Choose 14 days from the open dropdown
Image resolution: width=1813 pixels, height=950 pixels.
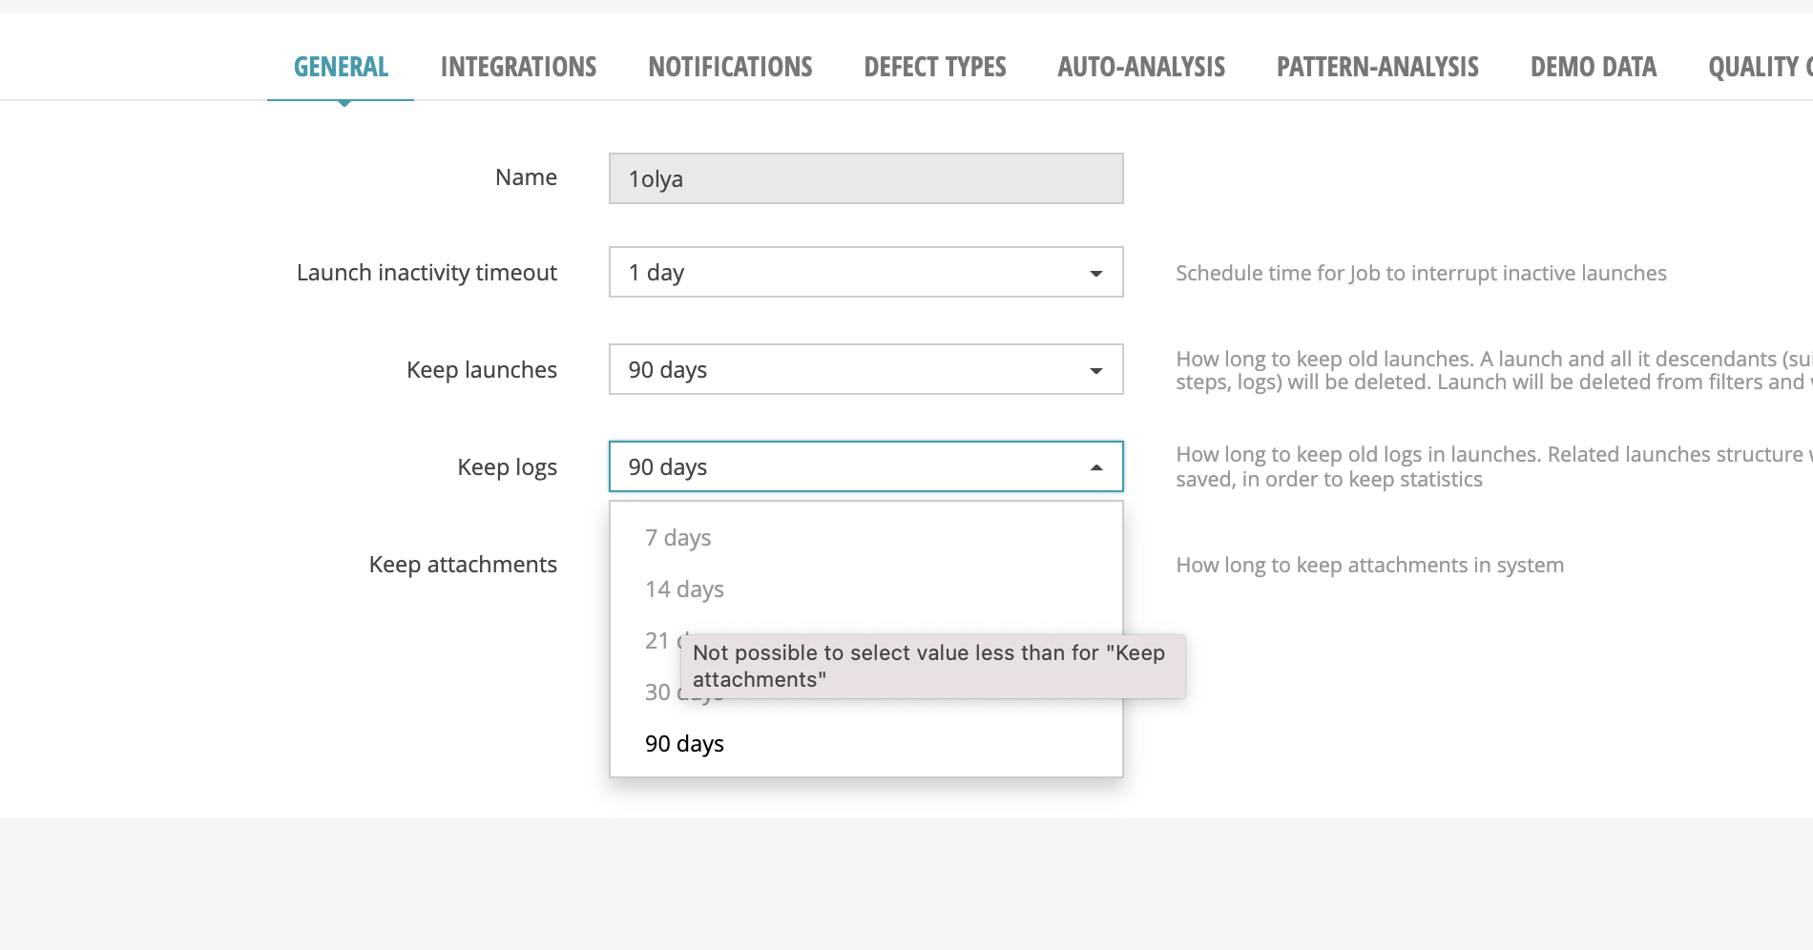683,589
